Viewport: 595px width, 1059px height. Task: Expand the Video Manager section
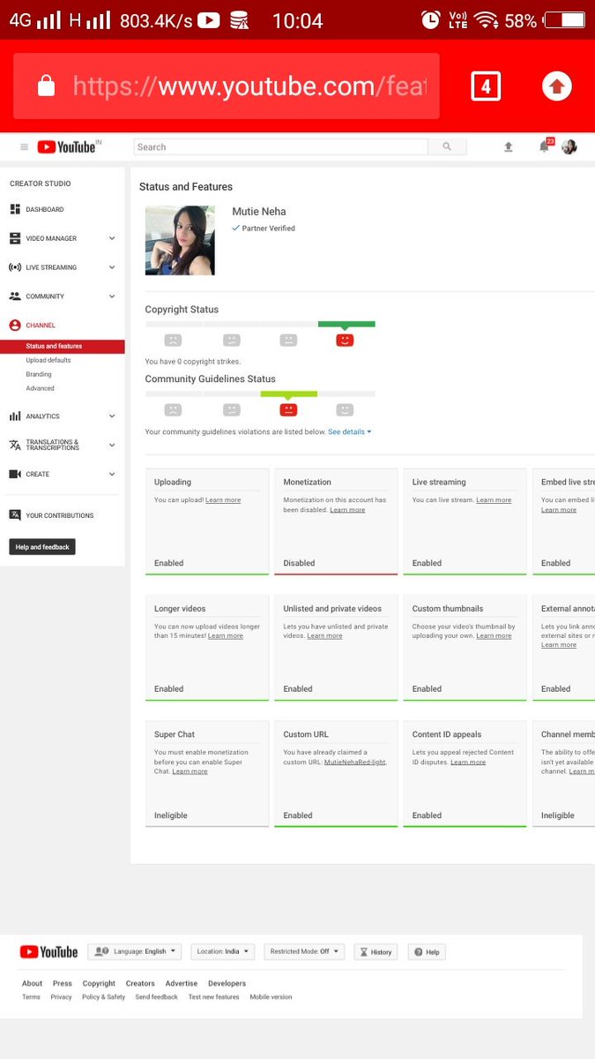point(112,238)
